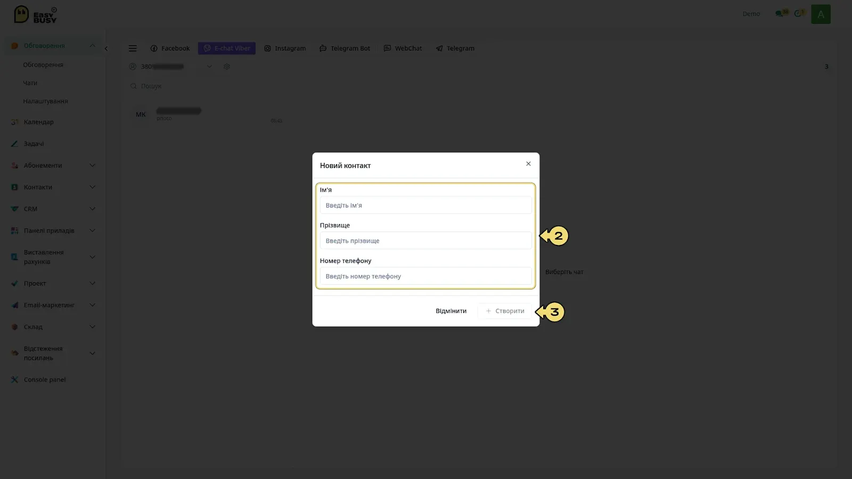Open the Налаштування submenu item
The height and width of the screenshot is (479, 852).
pyautogui.click(x=45, y=101)
